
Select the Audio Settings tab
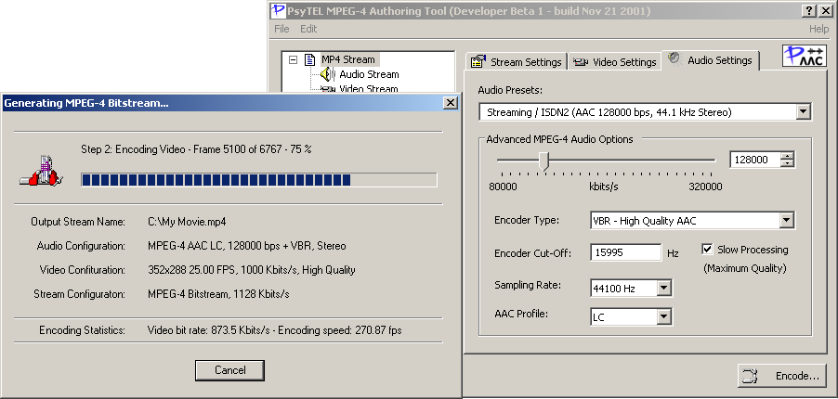[x=711, y=59]
